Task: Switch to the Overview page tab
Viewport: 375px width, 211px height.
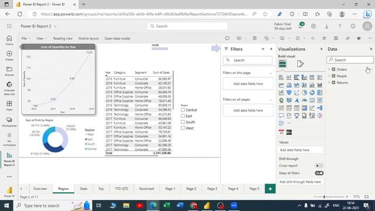Action: [x=40, y=189]
